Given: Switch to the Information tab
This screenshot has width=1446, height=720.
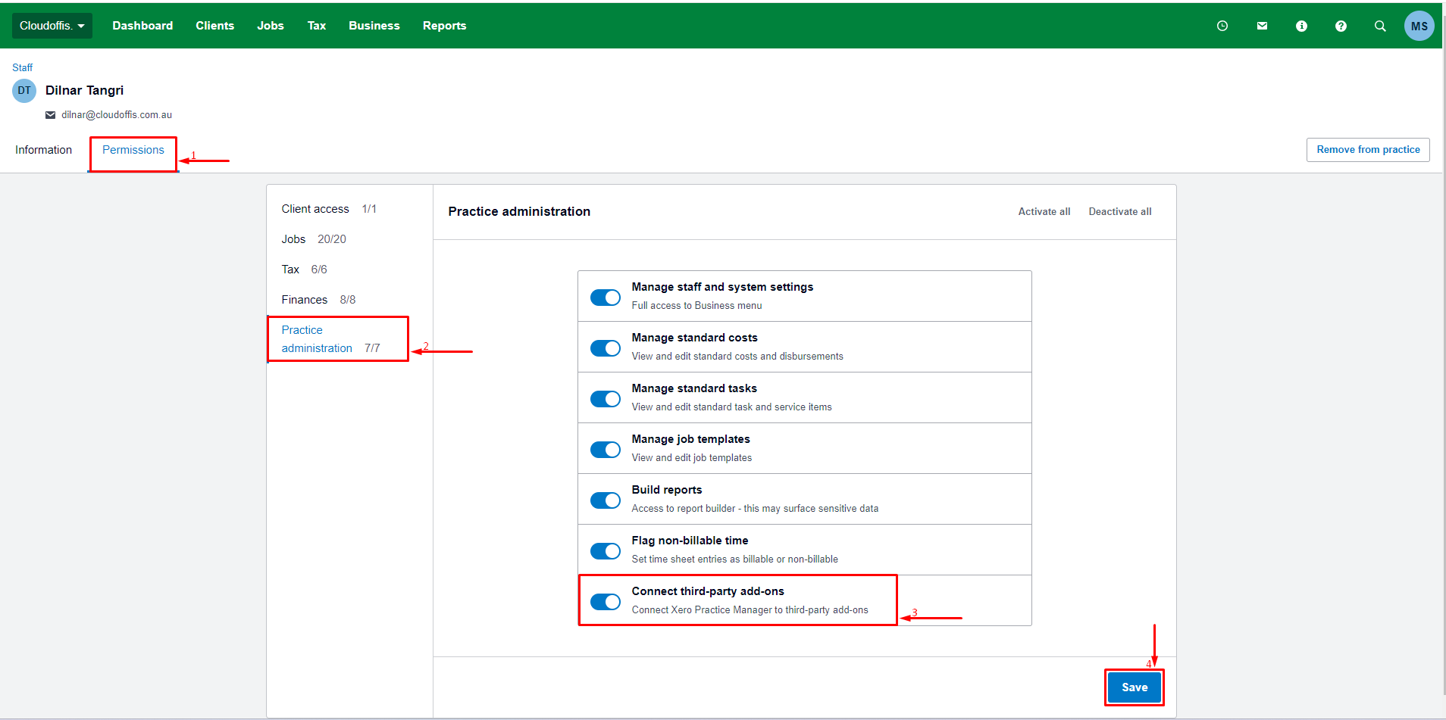Looking at the screenshot, I should click(x=43, y=150).
